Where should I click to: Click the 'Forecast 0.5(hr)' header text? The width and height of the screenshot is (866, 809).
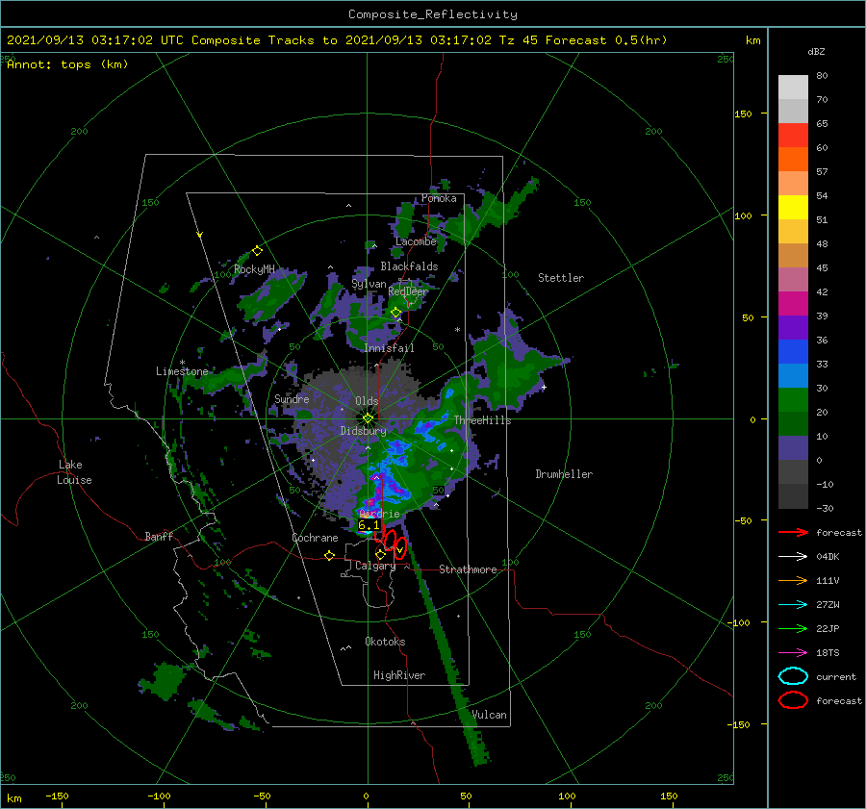click(x=606, y=40)
